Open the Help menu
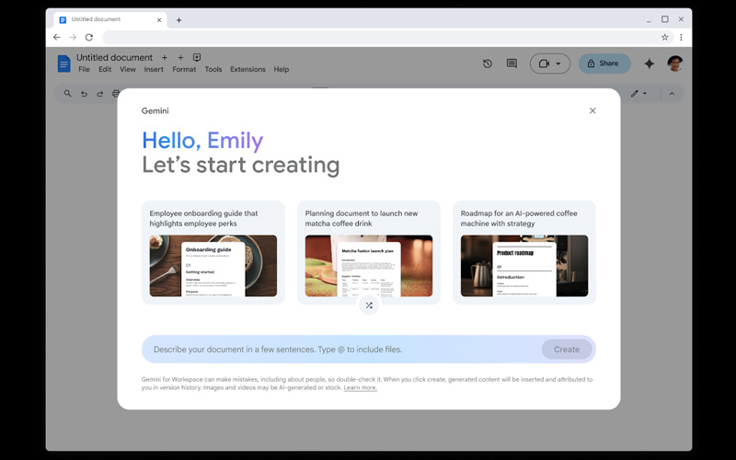The image size is (736, 460). [282, 69]
